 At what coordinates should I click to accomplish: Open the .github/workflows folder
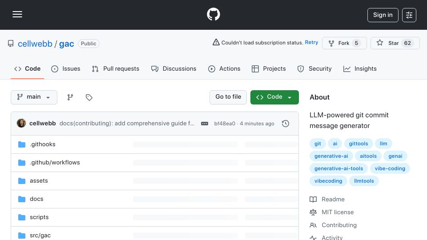(x=55, y=163)
